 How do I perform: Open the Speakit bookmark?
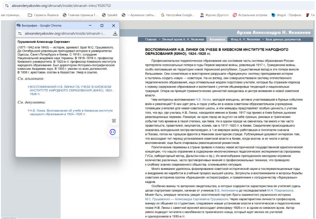[109, 15]
